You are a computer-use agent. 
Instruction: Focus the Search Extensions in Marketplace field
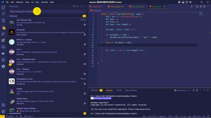[x=48, y=11]
